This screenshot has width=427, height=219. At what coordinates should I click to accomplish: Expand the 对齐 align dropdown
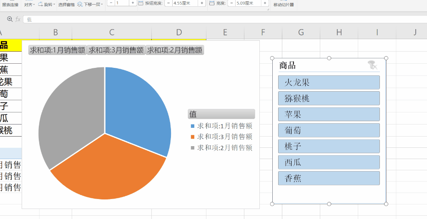[30, 4]
